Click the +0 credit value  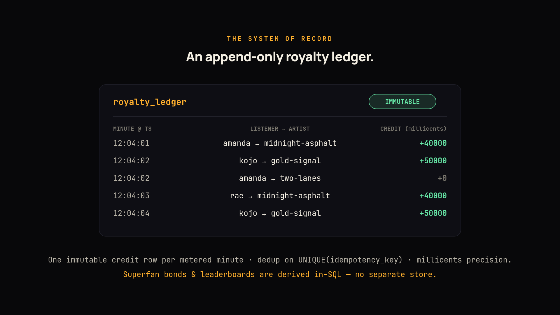pyautogui.click(x=442, y=178)
